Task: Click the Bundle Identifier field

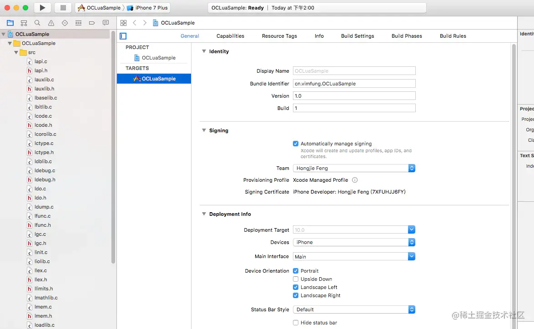Action: point(354,84)
